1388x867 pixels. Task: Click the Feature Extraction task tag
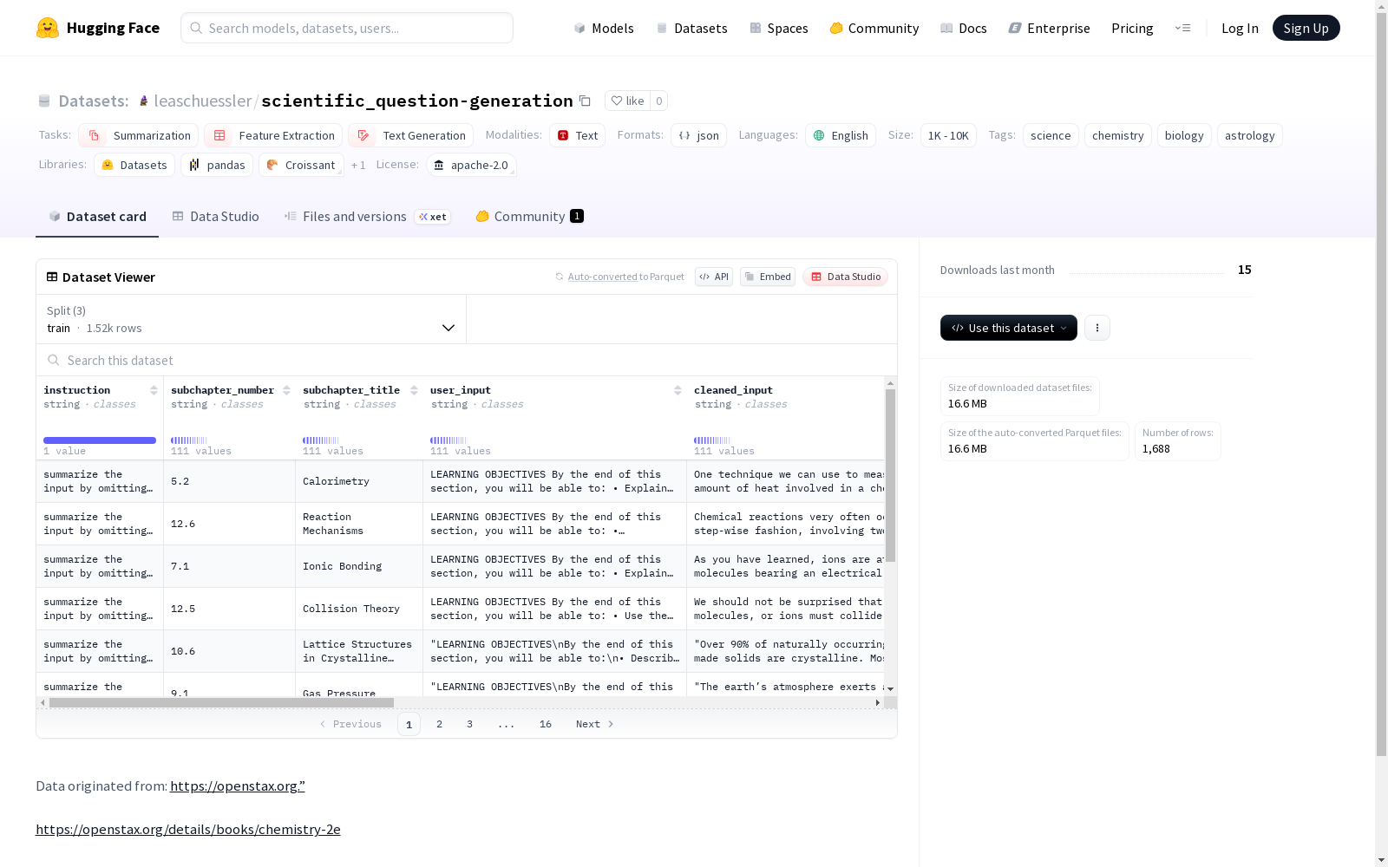[x=273, y=135]
